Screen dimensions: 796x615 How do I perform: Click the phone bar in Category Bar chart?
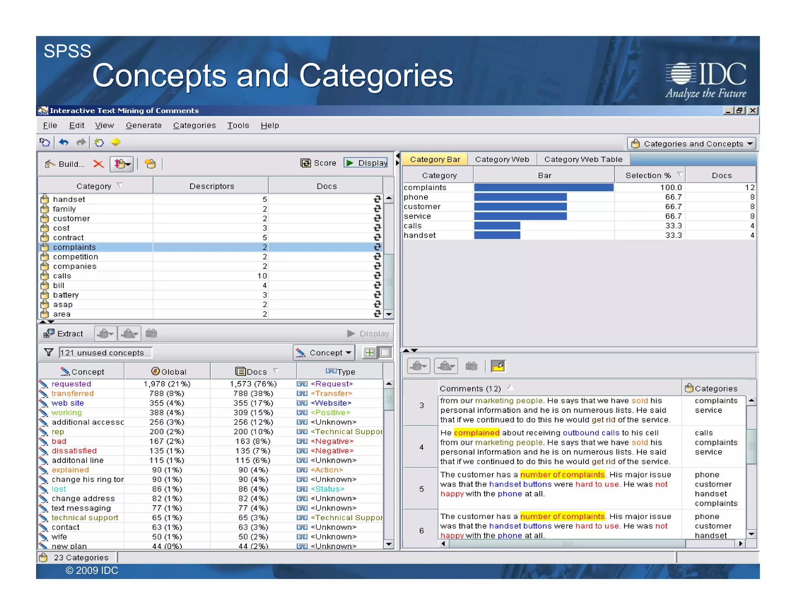coord(520,197)
